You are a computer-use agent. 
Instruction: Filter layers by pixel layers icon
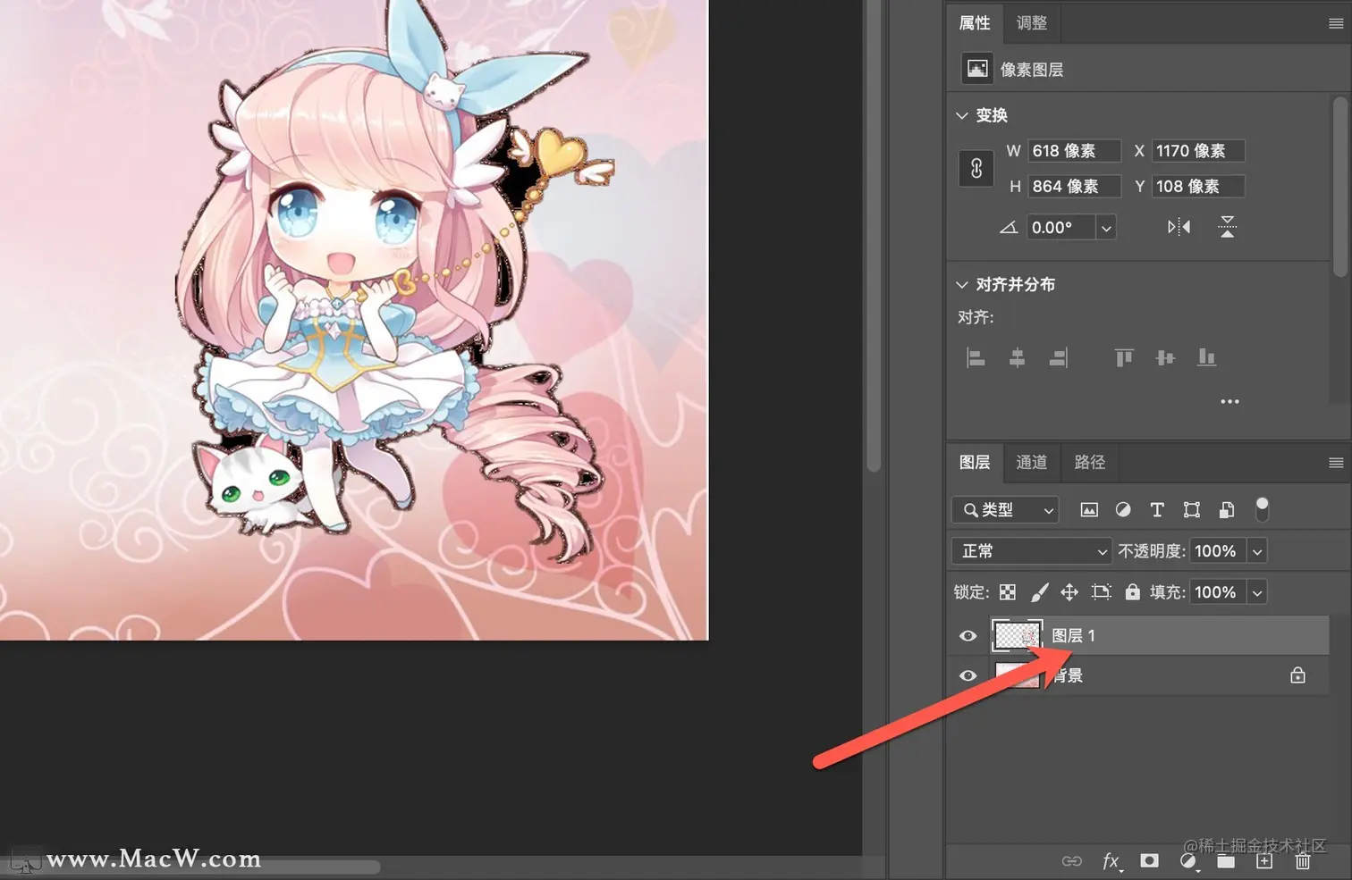pos(1089,510)
